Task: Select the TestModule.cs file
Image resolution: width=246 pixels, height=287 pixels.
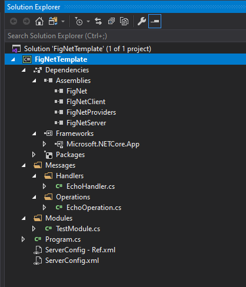Action: tap(78, 229)
